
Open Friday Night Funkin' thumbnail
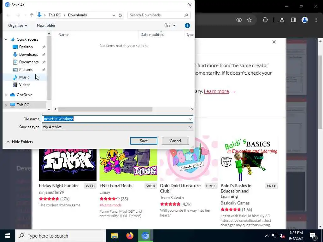68,164
